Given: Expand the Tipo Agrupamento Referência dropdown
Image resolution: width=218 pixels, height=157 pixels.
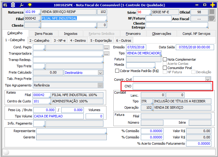Looking at the screenshot, I should (100, 85).
